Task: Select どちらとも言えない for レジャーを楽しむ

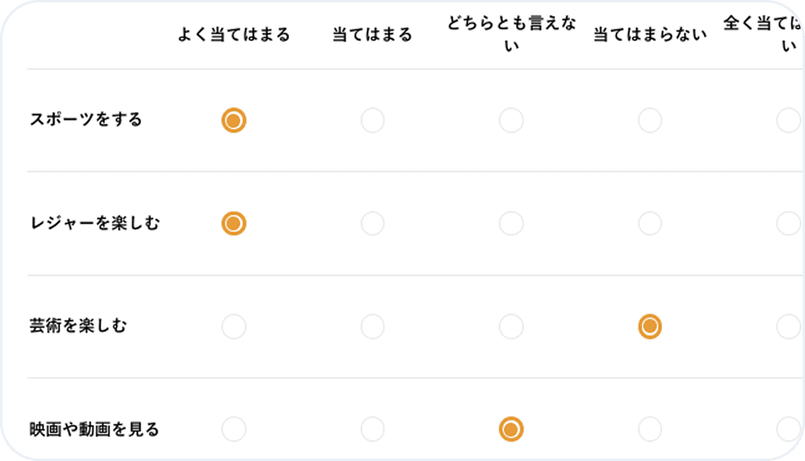Action: [510, 223]
